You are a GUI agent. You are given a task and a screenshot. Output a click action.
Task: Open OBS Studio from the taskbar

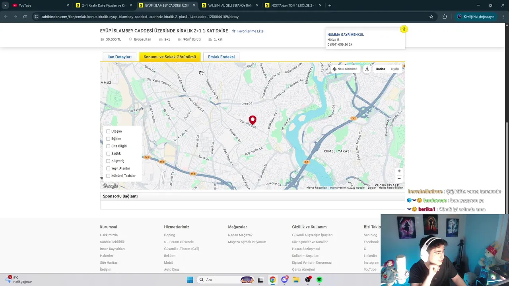(x=308, y=280)
